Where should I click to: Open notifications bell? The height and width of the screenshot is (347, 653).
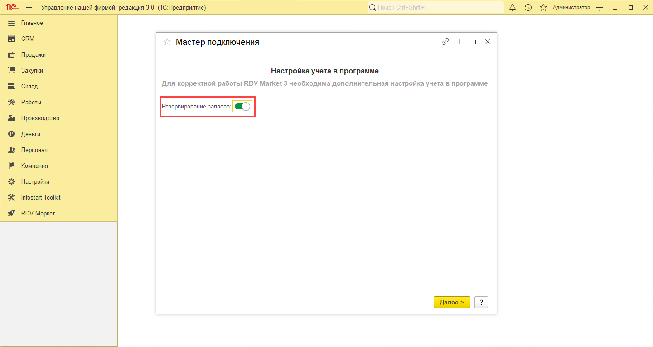pos(513,7)
